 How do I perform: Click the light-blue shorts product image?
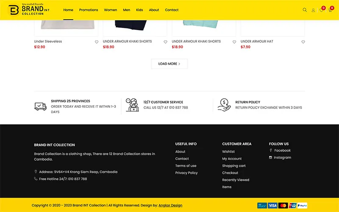click(x=204, y=28)
